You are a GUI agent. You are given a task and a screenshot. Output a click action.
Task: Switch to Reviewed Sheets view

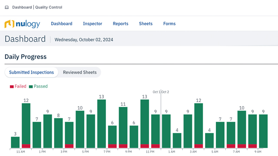point(80,72)
